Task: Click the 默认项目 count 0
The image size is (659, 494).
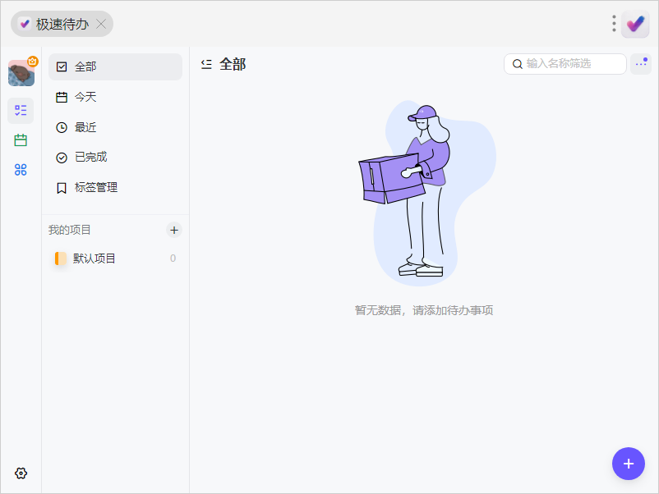Action: (173, 258)
